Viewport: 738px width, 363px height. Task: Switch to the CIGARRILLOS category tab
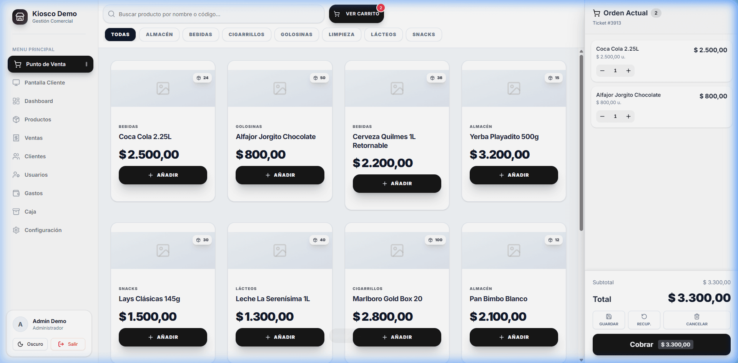pos(246,35)
